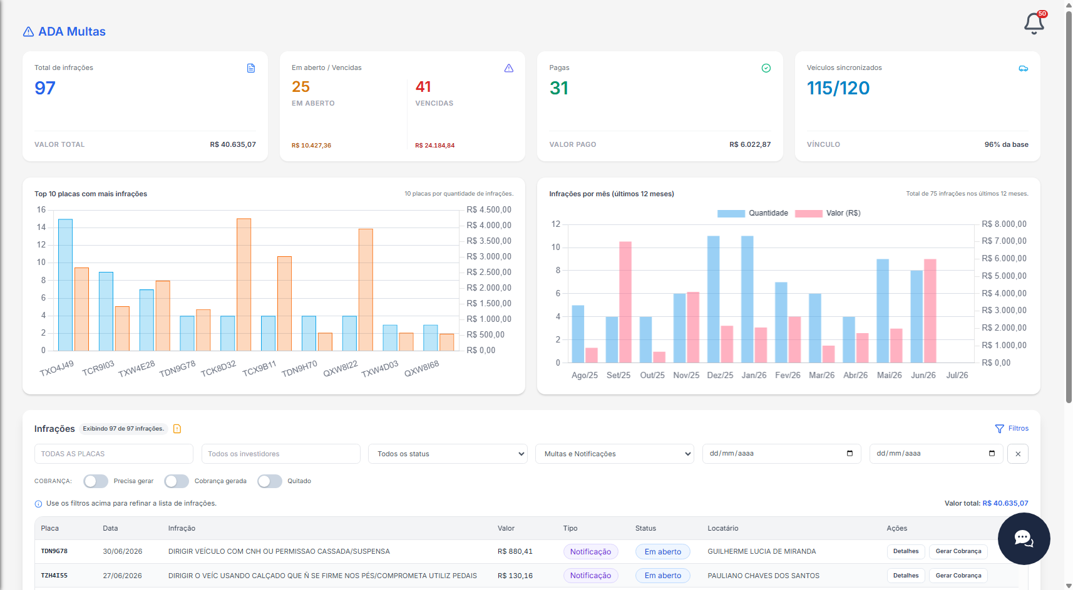Open calendar picker of first date field

(850, 453)
